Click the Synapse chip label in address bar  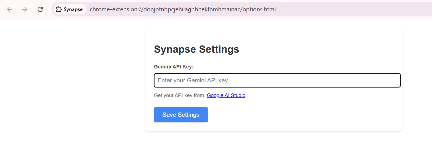(x=73, y=9)
